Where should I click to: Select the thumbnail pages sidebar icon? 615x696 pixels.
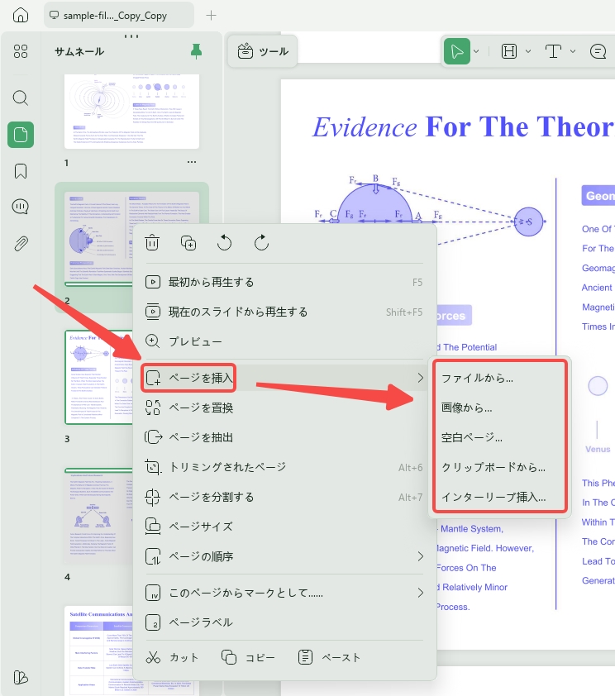click(21, 135)
